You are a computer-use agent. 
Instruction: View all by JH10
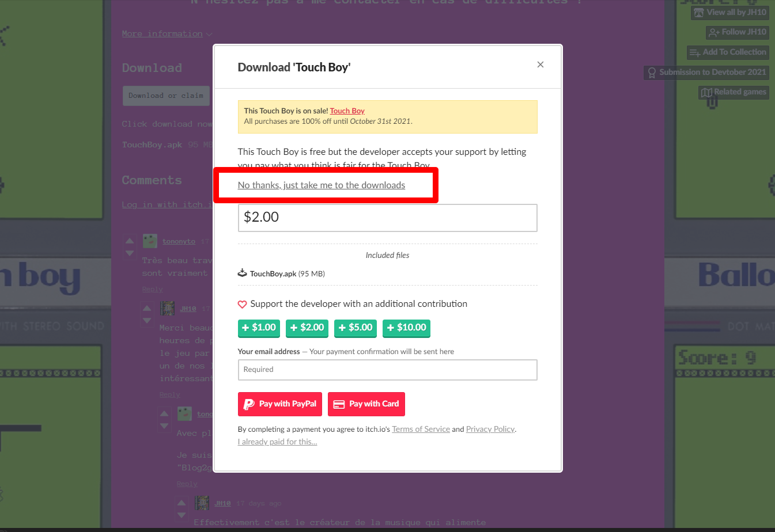pos(730,12)
